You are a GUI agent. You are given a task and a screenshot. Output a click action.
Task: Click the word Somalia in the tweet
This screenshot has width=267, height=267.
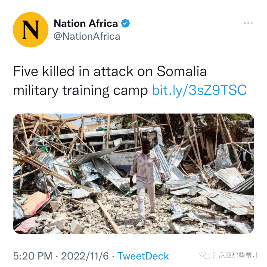tap(182, 72)
